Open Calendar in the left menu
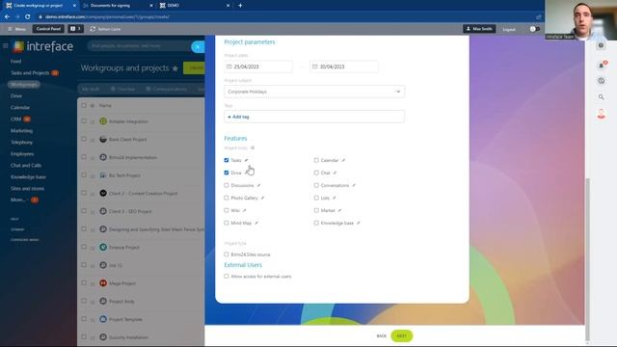 point(20,107)
